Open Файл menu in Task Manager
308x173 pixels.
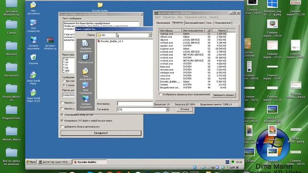[158, 17]
